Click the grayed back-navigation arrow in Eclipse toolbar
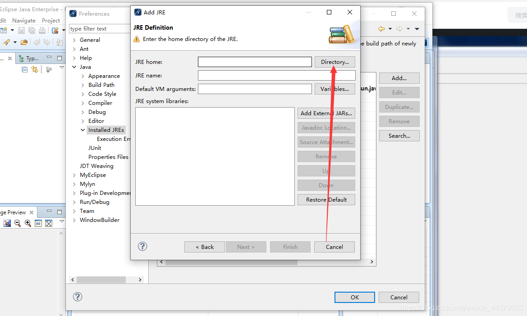Image resolution: width=527 pixels, height=316 pixels. [x=37, y=42]
